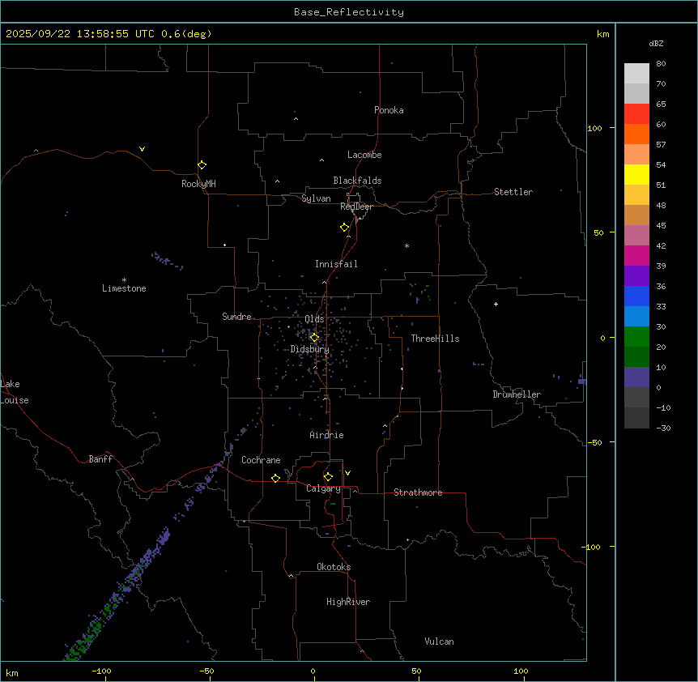Click the timestamp 2025/09/22 13:58:55 UTC text
This screenshot has height=682, width=698.
click(x=82, y=34)
